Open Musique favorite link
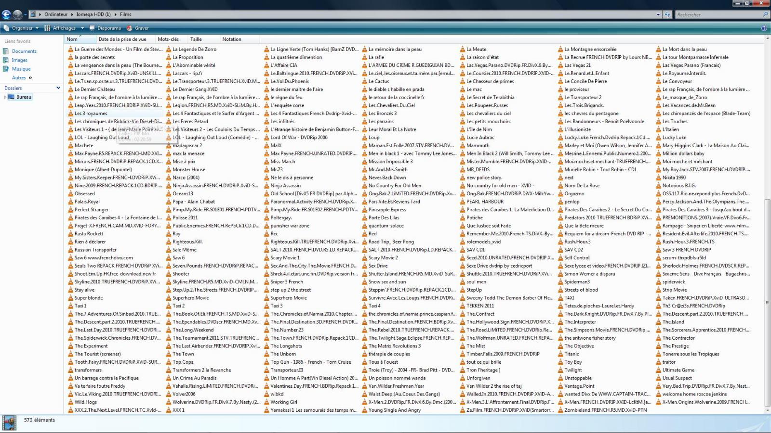Viewport: 771px width, 433px height. click(21, 69)
